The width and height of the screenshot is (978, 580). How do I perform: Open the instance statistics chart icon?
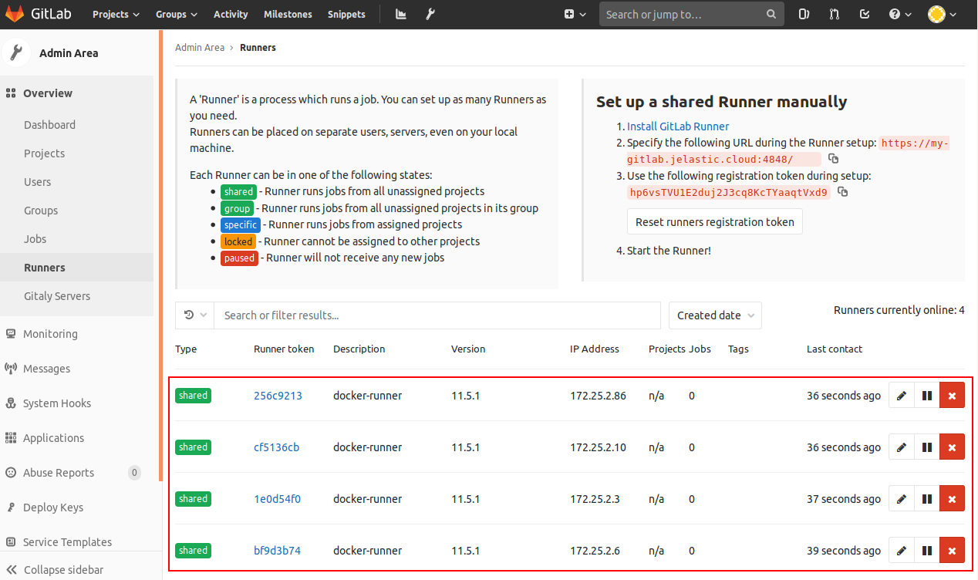[401, 14]
